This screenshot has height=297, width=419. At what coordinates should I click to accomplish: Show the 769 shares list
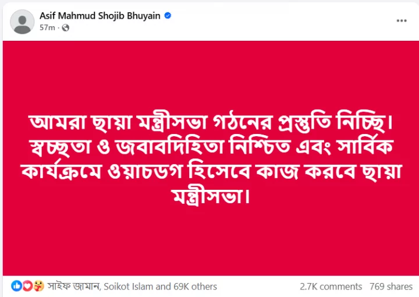pyautogui.click(x=391, y=287)
